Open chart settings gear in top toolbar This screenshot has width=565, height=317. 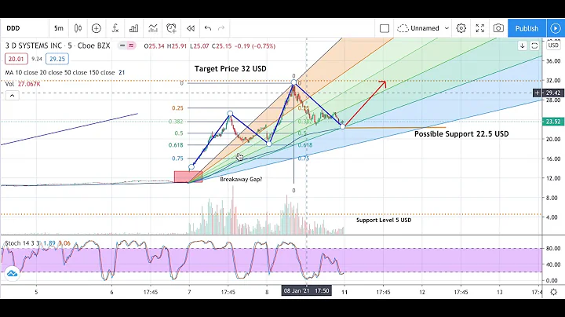coord(461,28)
